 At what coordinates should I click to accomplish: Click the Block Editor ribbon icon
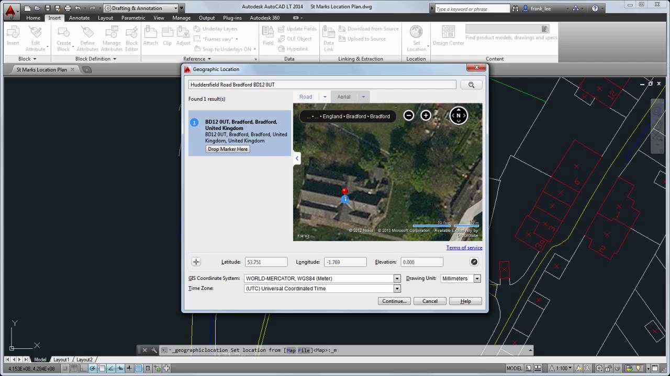[x=132, y=38]
